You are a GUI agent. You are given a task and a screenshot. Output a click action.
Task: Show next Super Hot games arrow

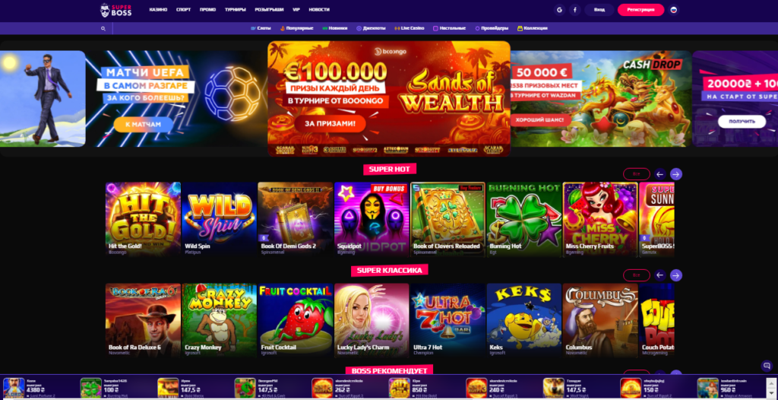675,174
